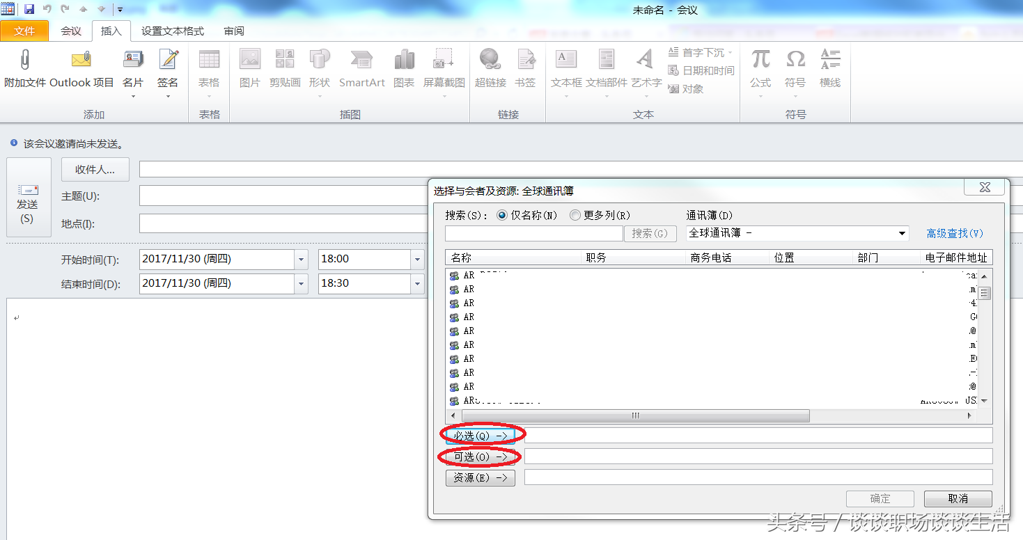This screenshot has height=540, width=1023.
Task: Switch to the 插入 Insert tab
Action: coord(111,31)
